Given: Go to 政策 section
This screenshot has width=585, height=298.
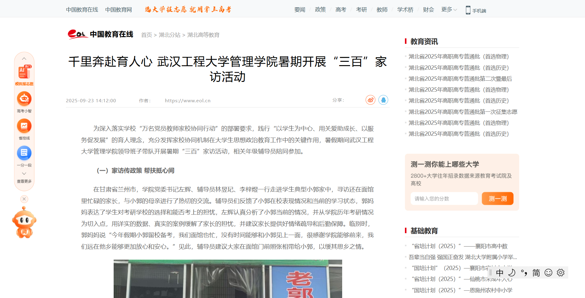Looking at the screenshot, I should click(320, 10).
